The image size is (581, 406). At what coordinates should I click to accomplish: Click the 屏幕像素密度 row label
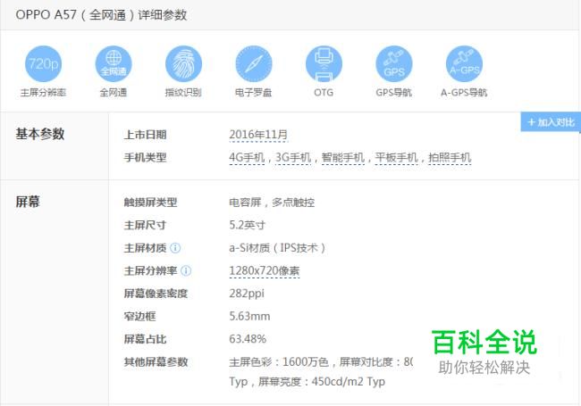coord(156,294)
